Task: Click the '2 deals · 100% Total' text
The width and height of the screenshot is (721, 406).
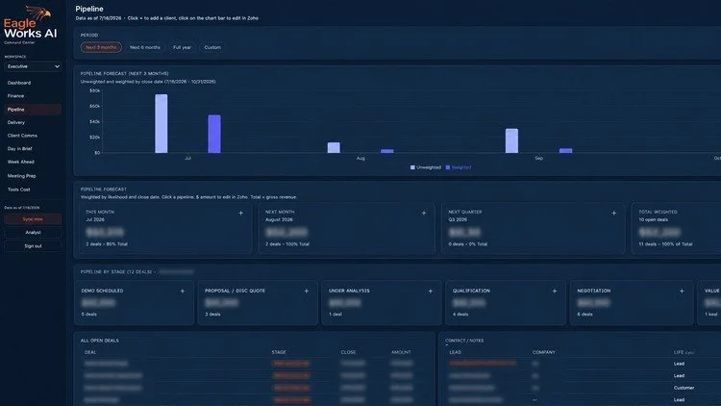Action: point(287,244)
